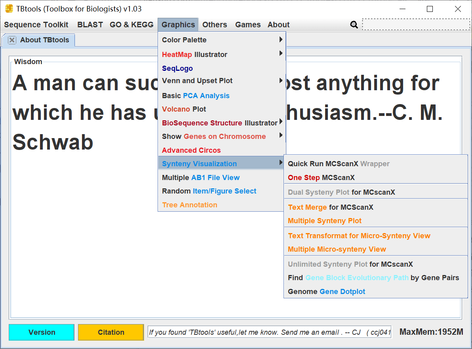
Task: Open Advanced Circos
Action: pos(222,150)
